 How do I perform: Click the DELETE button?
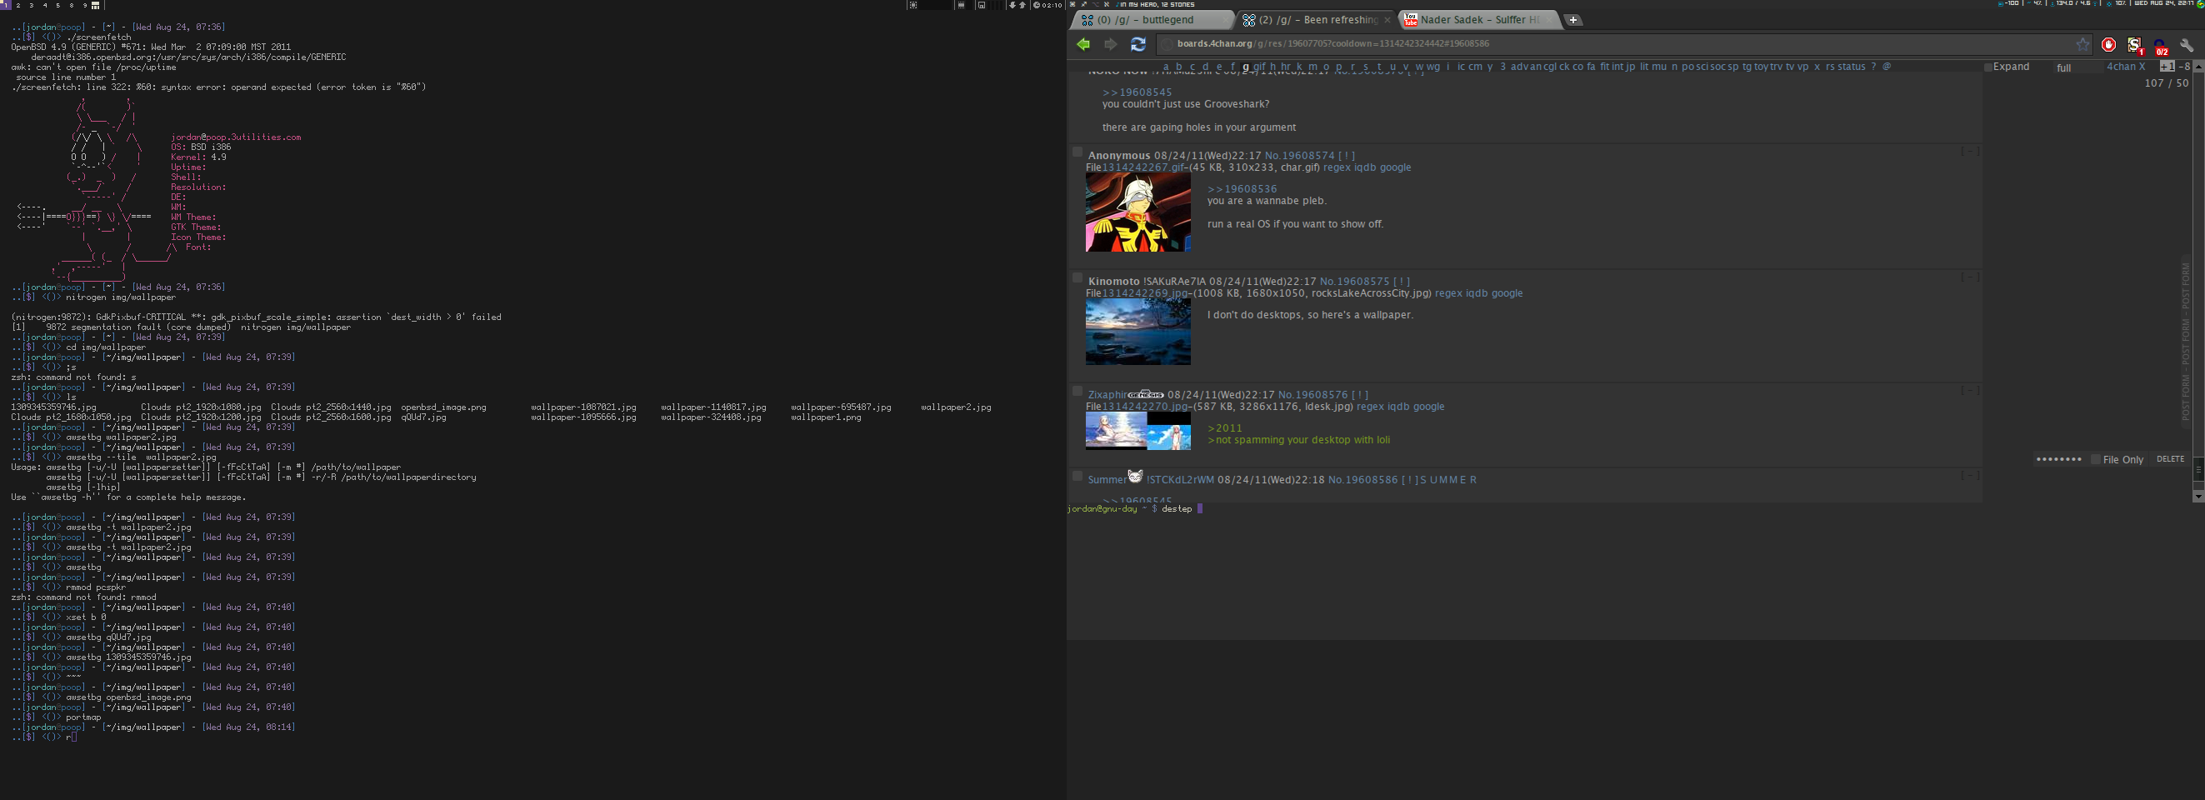[x=2170, y=459]
